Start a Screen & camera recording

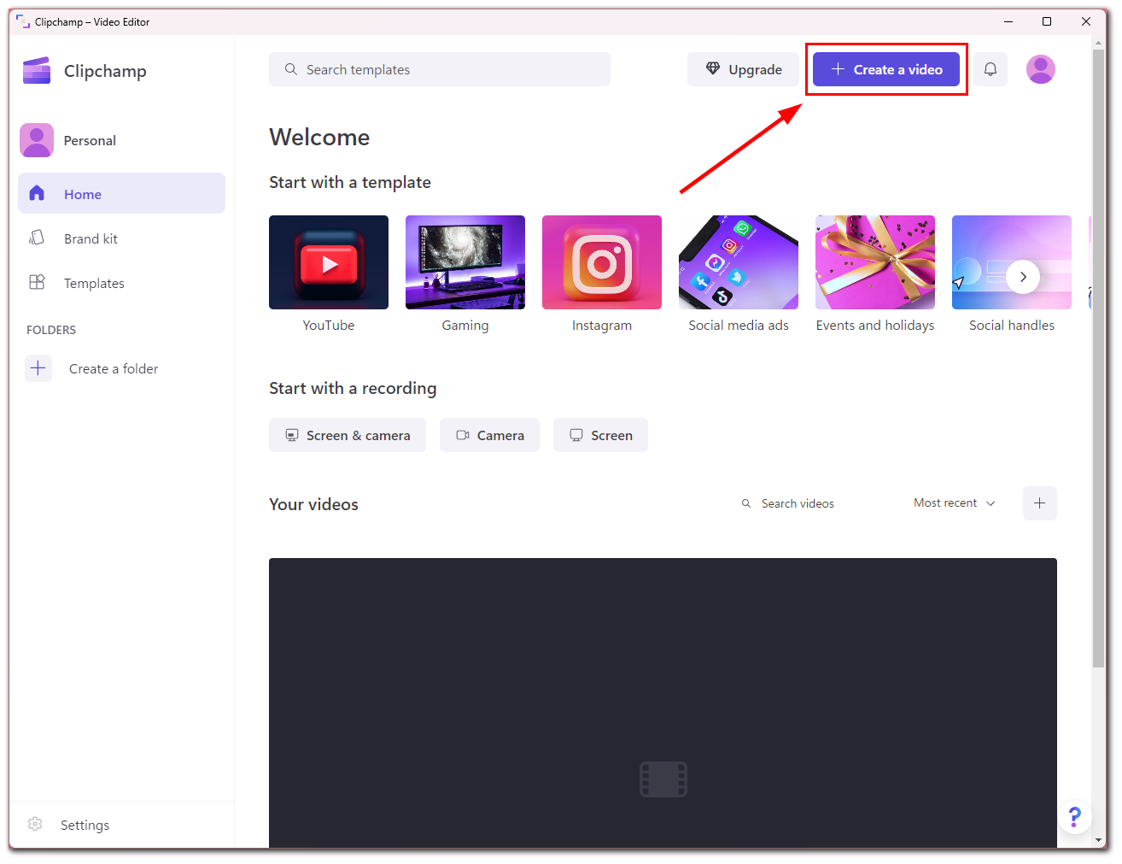coord(348,435)
